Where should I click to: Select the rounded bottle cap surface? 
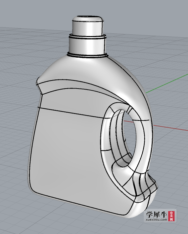point(88,25)
